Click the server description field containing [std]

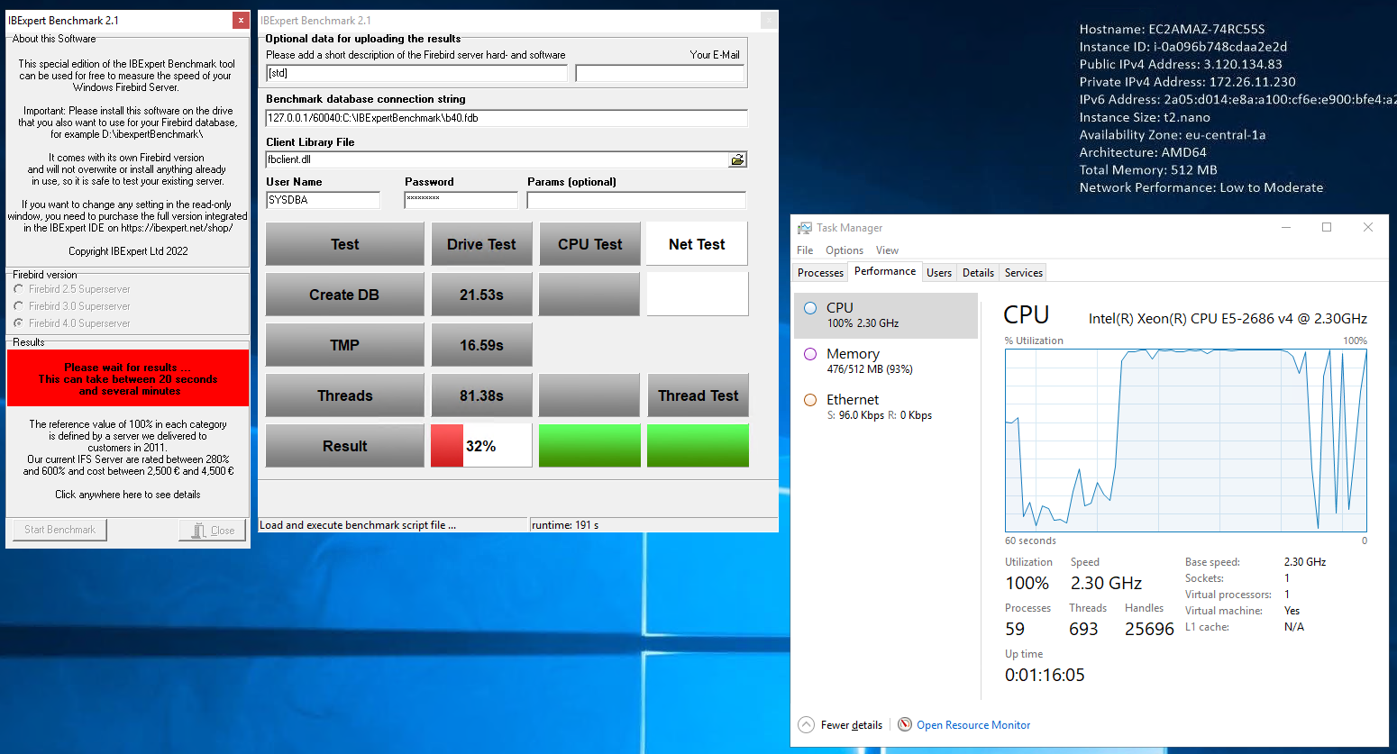416,73
